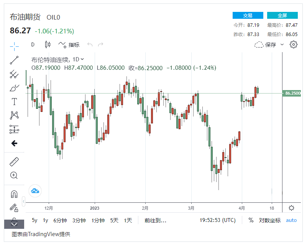This screenshot has height=243, width=307.
Task: Open the ruler measure tool
Action: (14, 162)
